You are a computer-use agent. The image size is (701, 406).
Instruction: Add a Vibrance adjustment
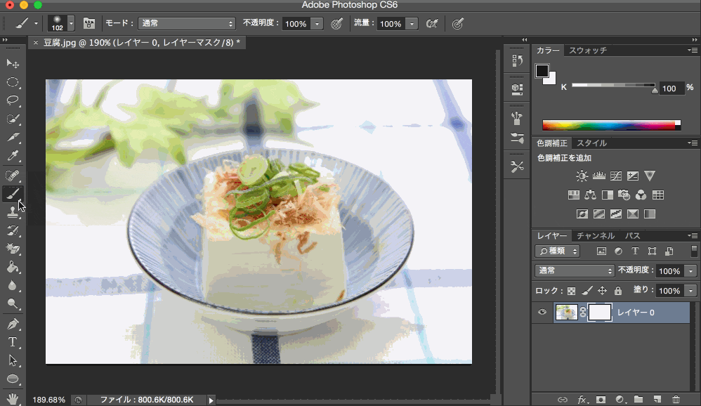point(650,176)
